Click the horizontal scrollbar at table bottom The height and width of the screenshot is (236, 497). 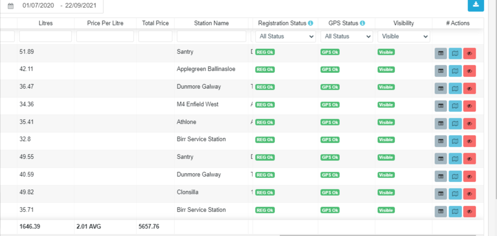[381, 235]
